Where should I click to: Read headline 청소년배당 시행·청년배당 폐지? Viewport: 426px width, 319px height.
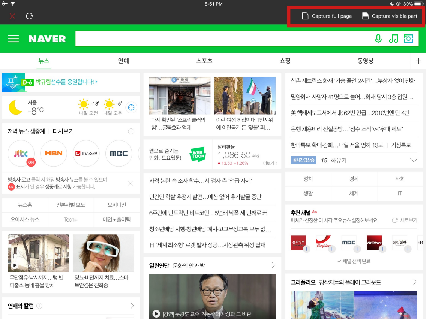click(210, 229)
